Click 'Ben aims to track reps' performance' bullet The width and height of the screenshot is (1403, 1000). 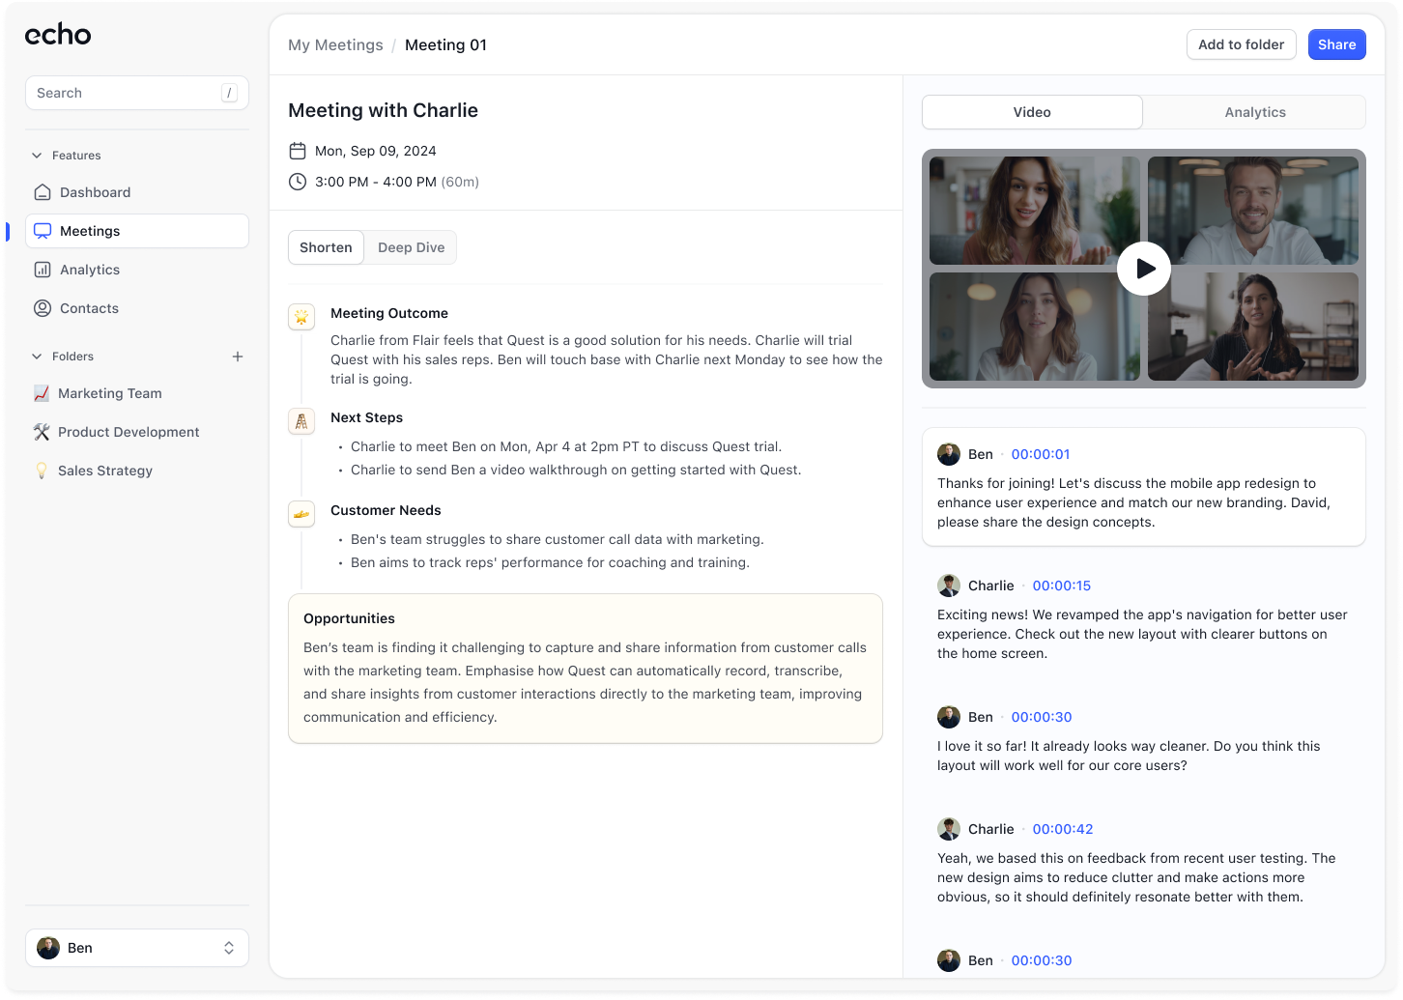click(x=550, y=562)
